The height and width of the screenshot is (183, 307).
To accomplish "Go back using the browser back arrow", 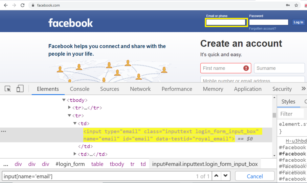I will pos(6,5).
